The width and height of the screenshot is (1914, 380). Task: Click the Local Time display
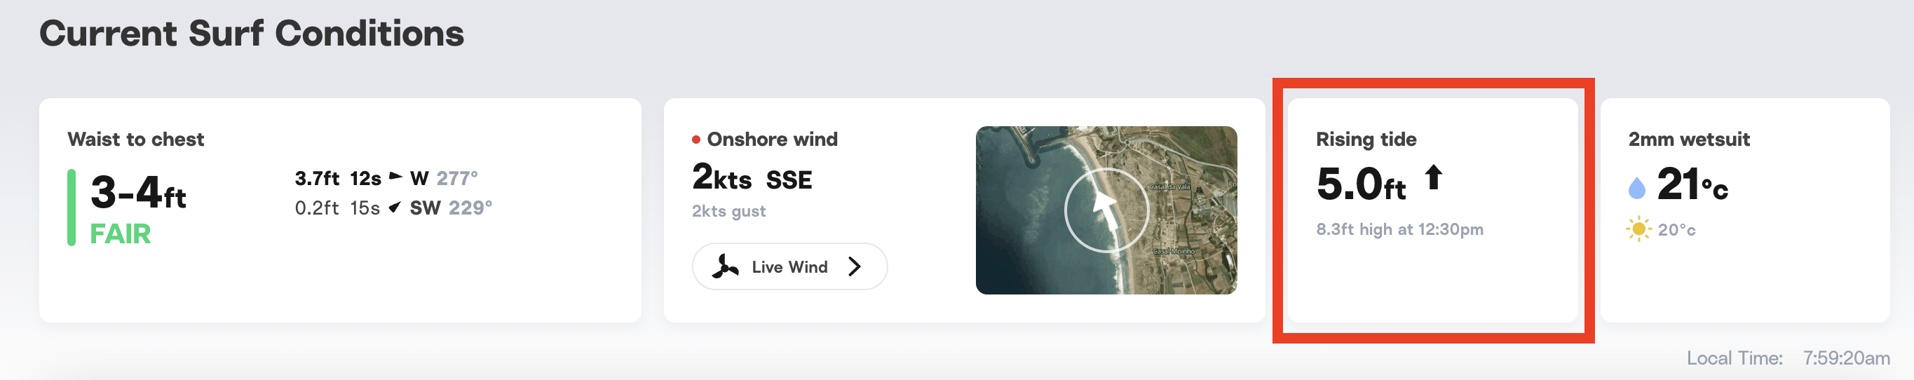tap(1788, 358)
